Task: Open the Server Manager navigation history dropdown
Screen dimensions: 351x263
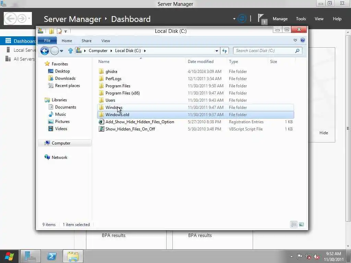Action: coord(29,18)
